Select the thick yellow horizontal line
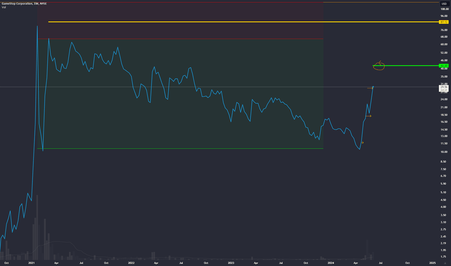 tap(243, 22)
